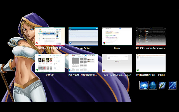Open the 优酷 video site thumbnail
The width and height of the screenshot is (179, 112).
83,63
